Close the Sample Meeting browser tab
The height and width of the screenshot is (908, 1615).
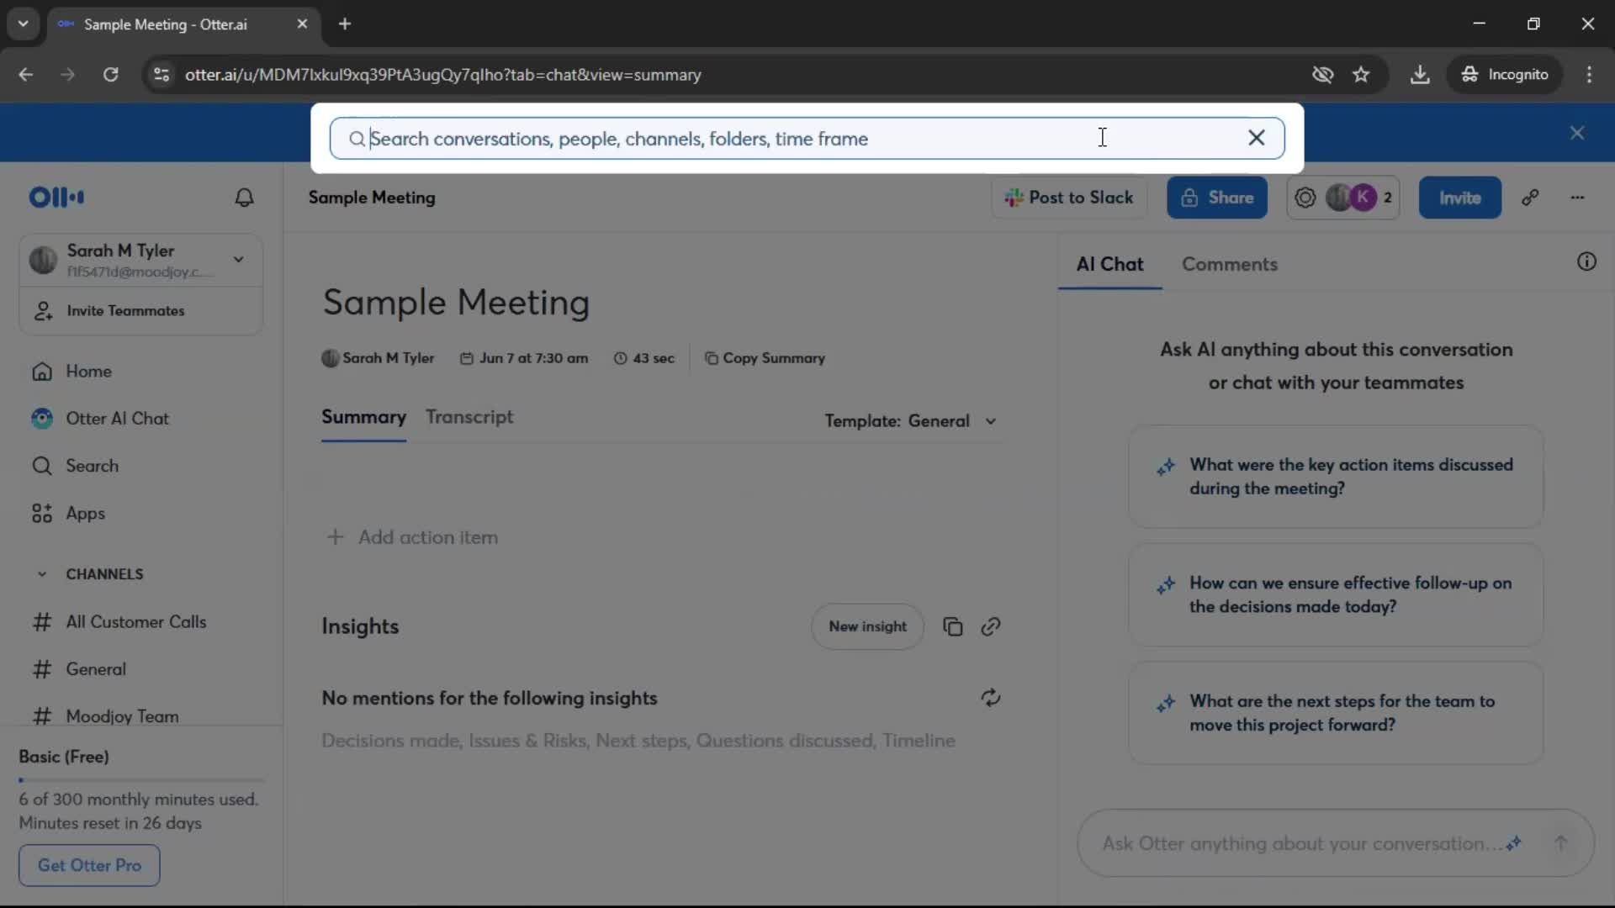[x=302, y=24]
